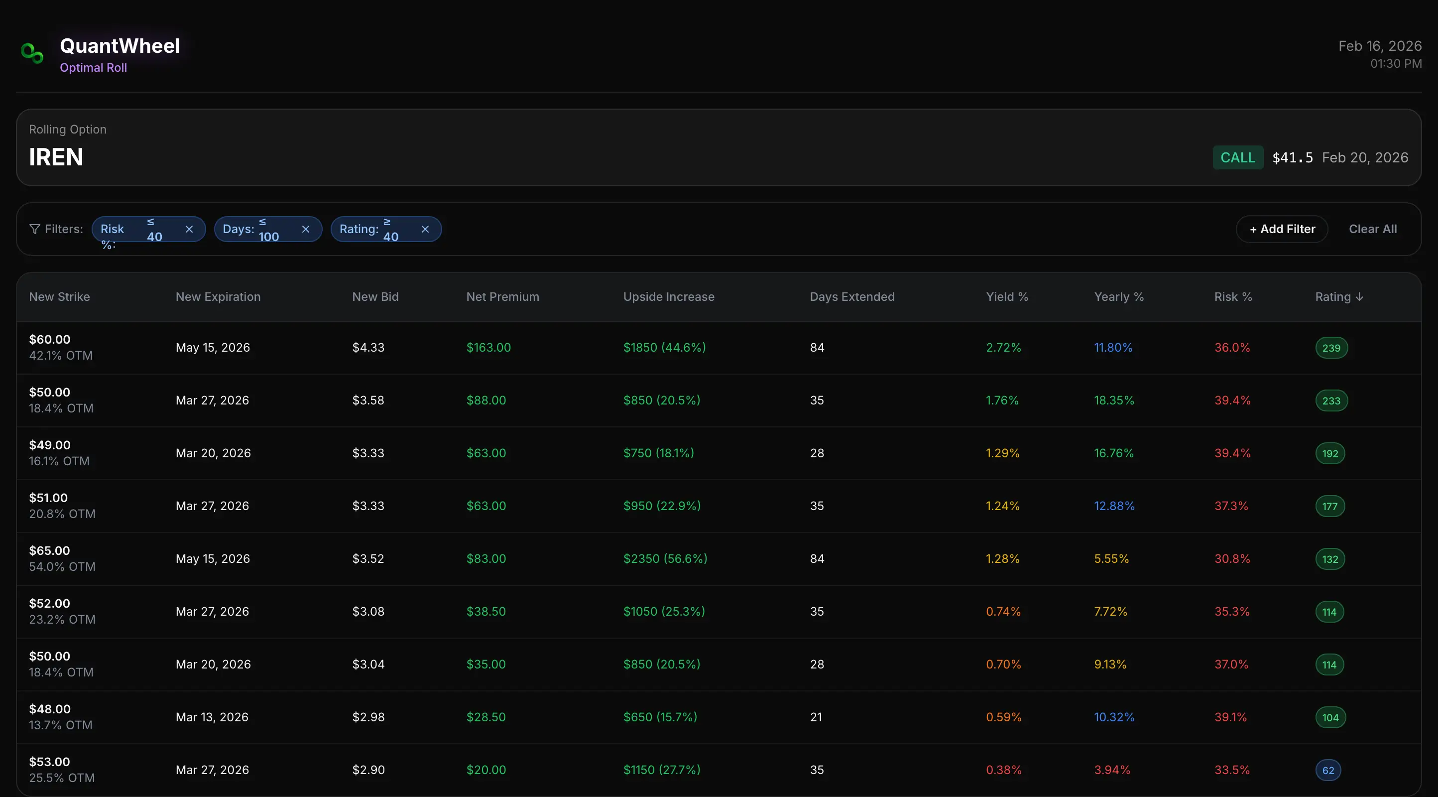Open the Add Filter button
The image size is (1438, 797).
point(1282,229)
